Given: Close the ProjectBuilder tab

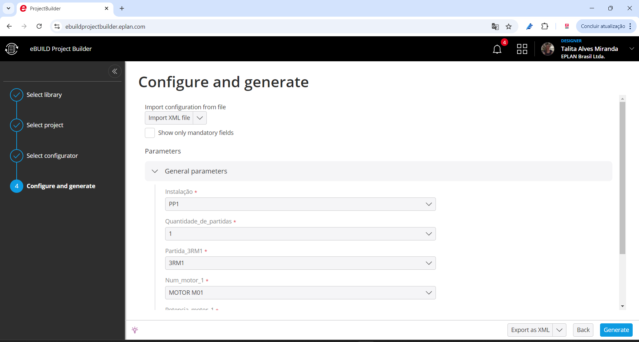Looking at the screenshot, I should pos(107,8).
